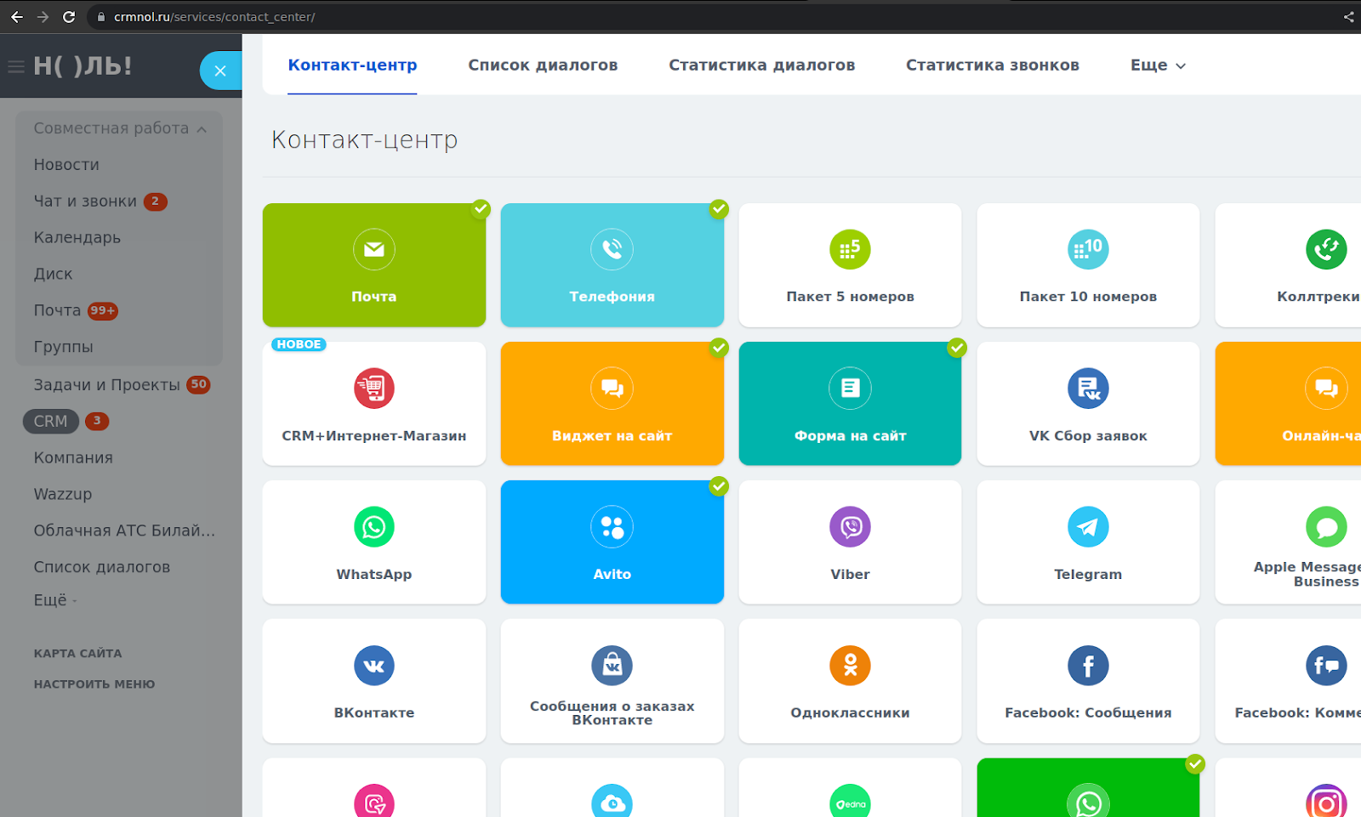Screen dimensions: 1361x817
Task: Click the browser address bar URL
Action: pos(214,17)
